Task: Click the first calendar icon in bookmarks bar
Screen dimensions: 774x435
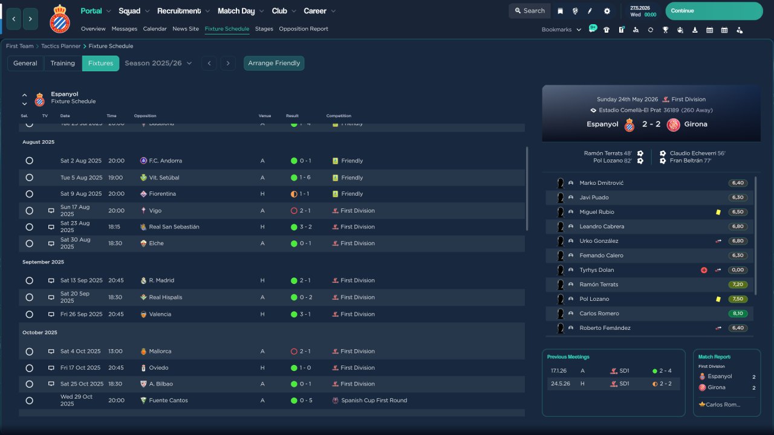Action: tap(709, 30)
